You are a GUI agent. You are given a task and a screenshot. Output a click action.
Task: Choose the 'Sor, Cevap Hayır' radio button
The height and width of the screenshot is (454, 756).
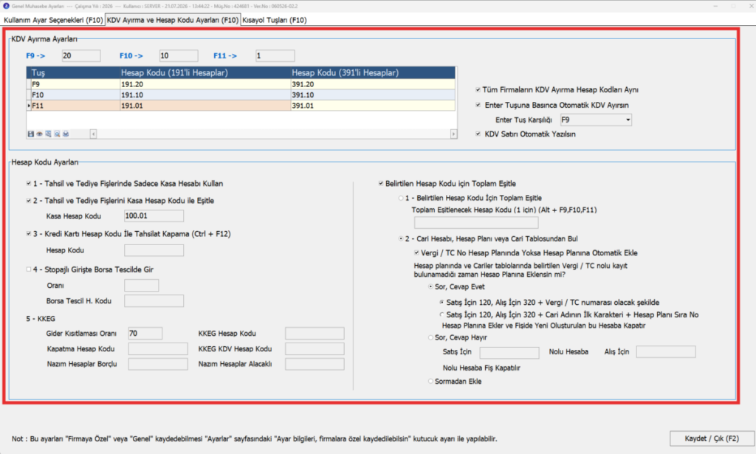point(430,337)
